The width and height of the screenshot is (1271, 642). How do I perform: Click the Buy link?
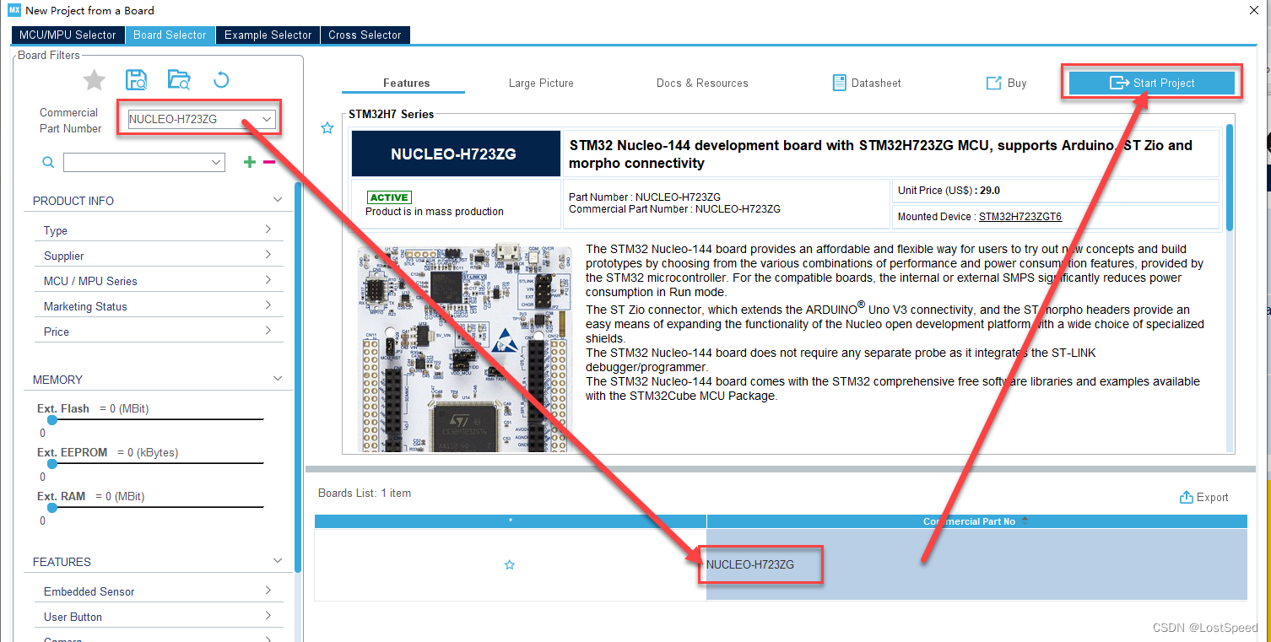click(1007, 83)
